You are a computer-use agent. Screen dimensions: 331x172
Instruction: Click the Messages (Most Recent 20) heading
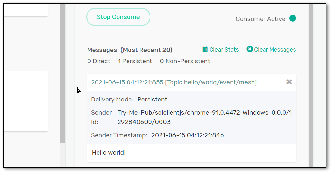[x=130, y=50]
